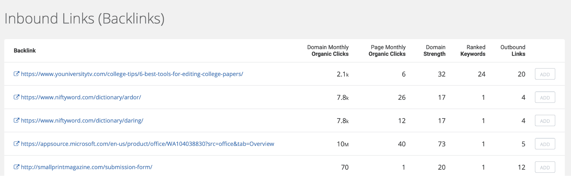Add the smallprintmagazine row via ADD
Screen dimensions: 571x176
coord(545,167)
